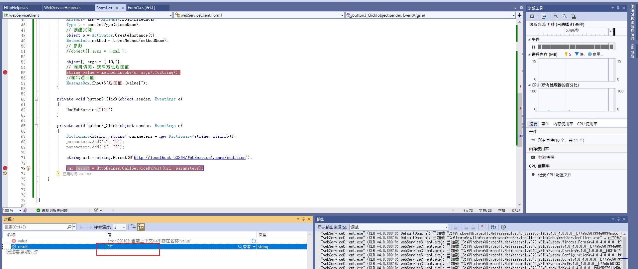
Task: Click the pin icon on Form1.cs tab
Action: [x=117, y=8]
